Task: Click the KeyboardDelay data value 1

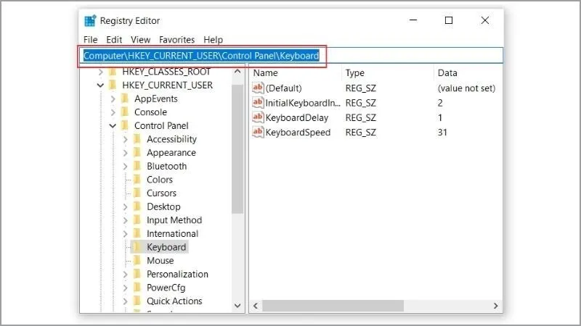Action: coord(440,117)
